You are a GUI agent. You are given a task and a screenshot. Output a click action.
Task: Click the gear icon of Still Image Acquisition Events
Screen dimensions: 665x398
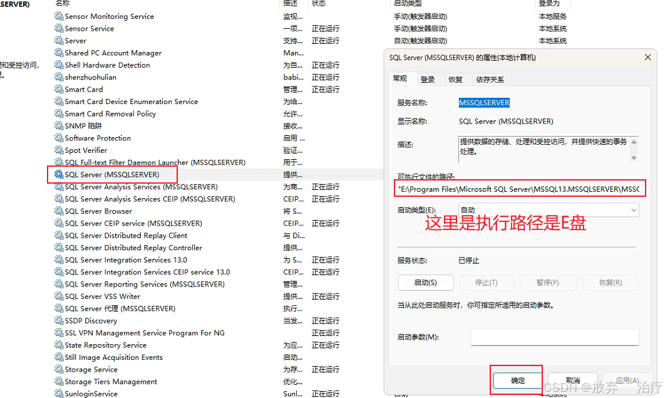point(58,357)
